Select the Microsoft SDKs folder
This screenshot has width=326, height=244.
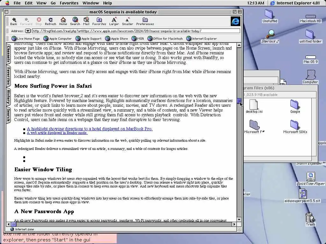(295, 127)
